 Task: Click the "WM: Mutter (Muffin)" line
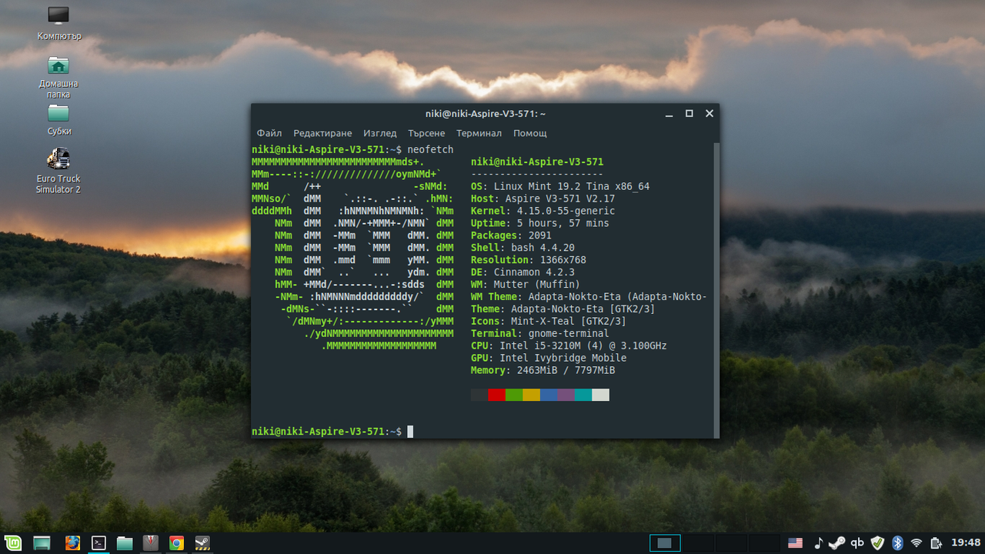[526, 285]
